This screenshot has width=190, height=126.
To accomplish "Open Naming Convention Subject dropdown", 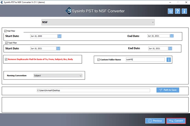I will (x=58, y=76).
